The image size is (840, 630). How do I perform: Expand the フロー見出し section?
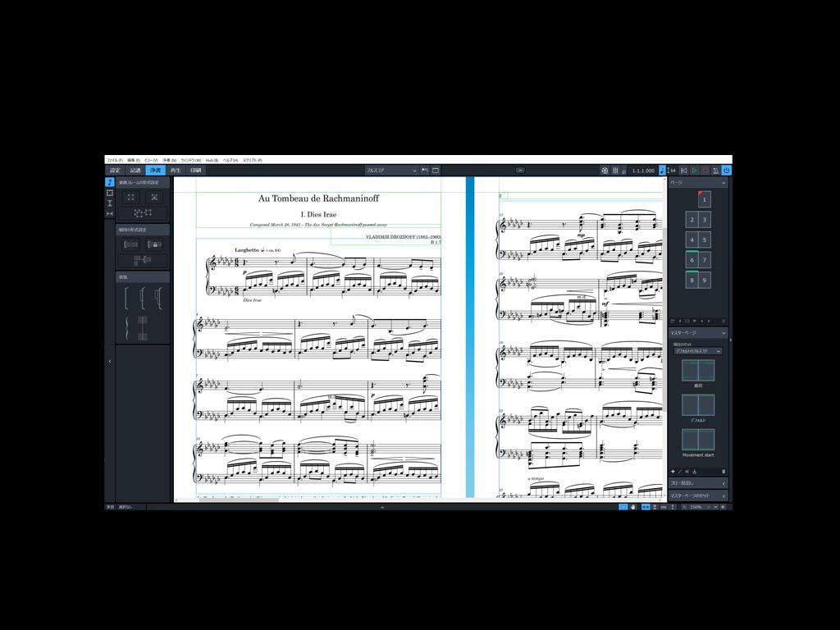pos(698,483)
